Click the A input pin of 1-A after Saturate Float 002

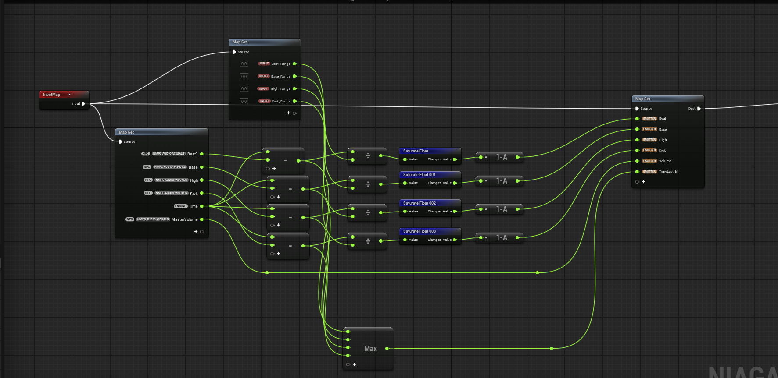pos(481,209)
